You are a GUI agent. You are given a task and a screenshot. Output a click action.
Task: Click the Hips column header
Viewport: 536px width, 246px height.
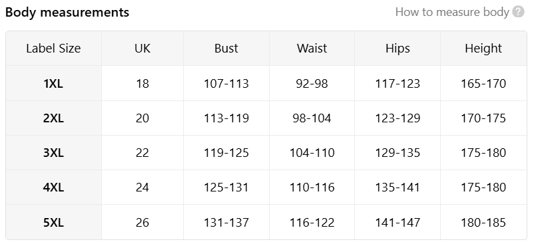point(398,49)
